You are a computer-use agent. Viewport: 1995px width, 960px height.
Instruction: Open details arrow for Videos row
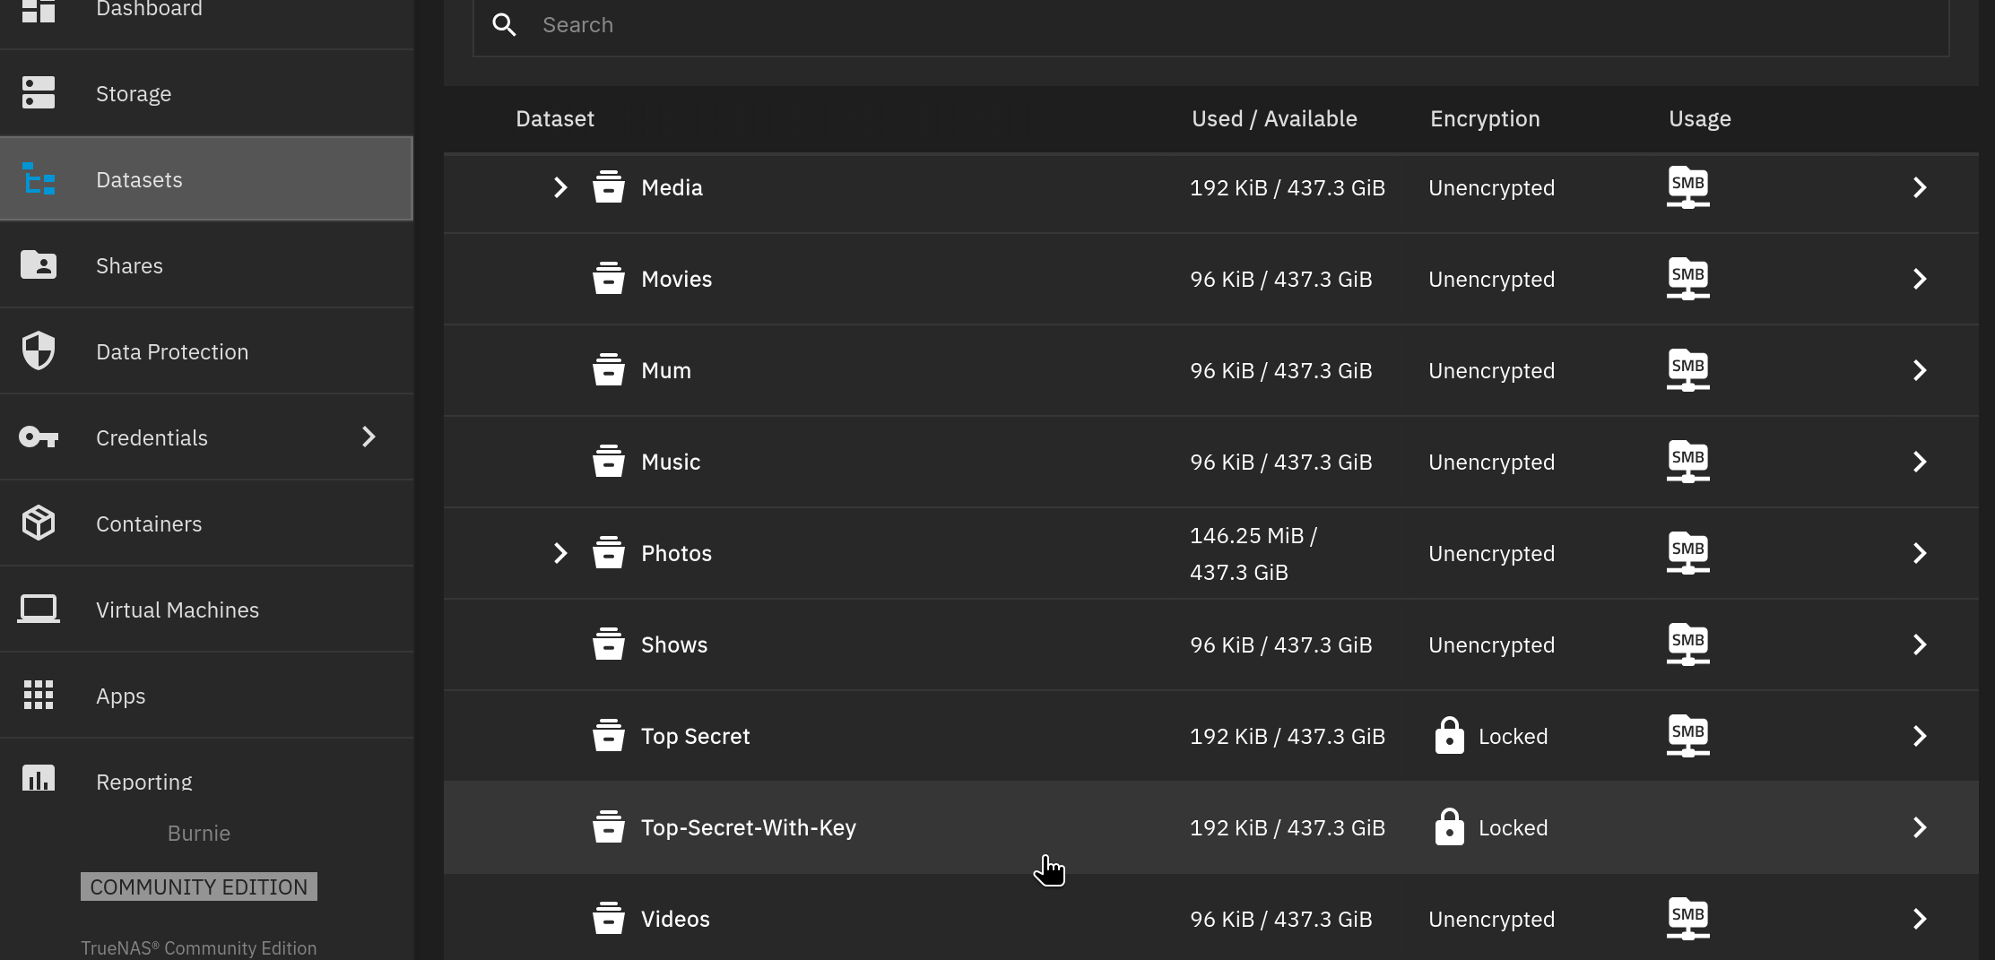point(1920,919)
